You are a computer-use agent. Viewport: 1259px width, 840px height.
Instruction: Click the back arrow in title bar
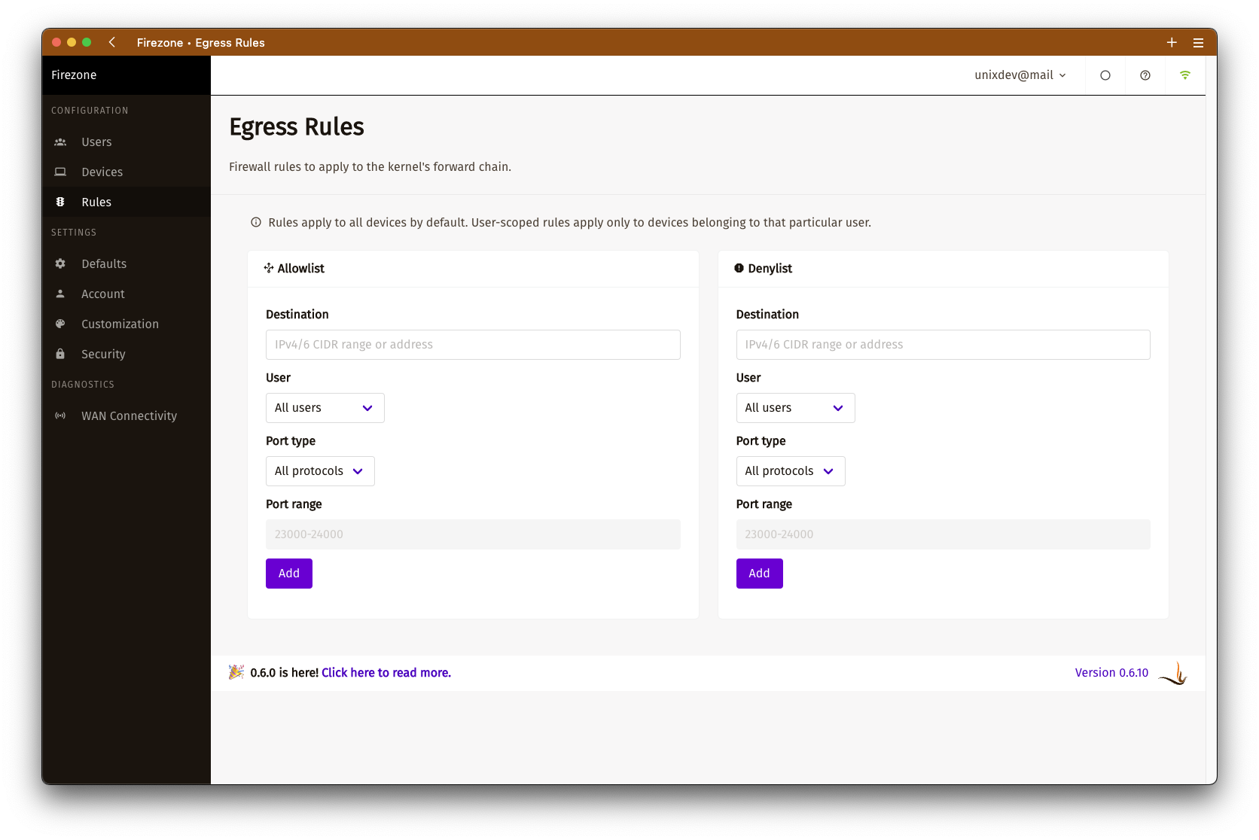coord(112,42)
